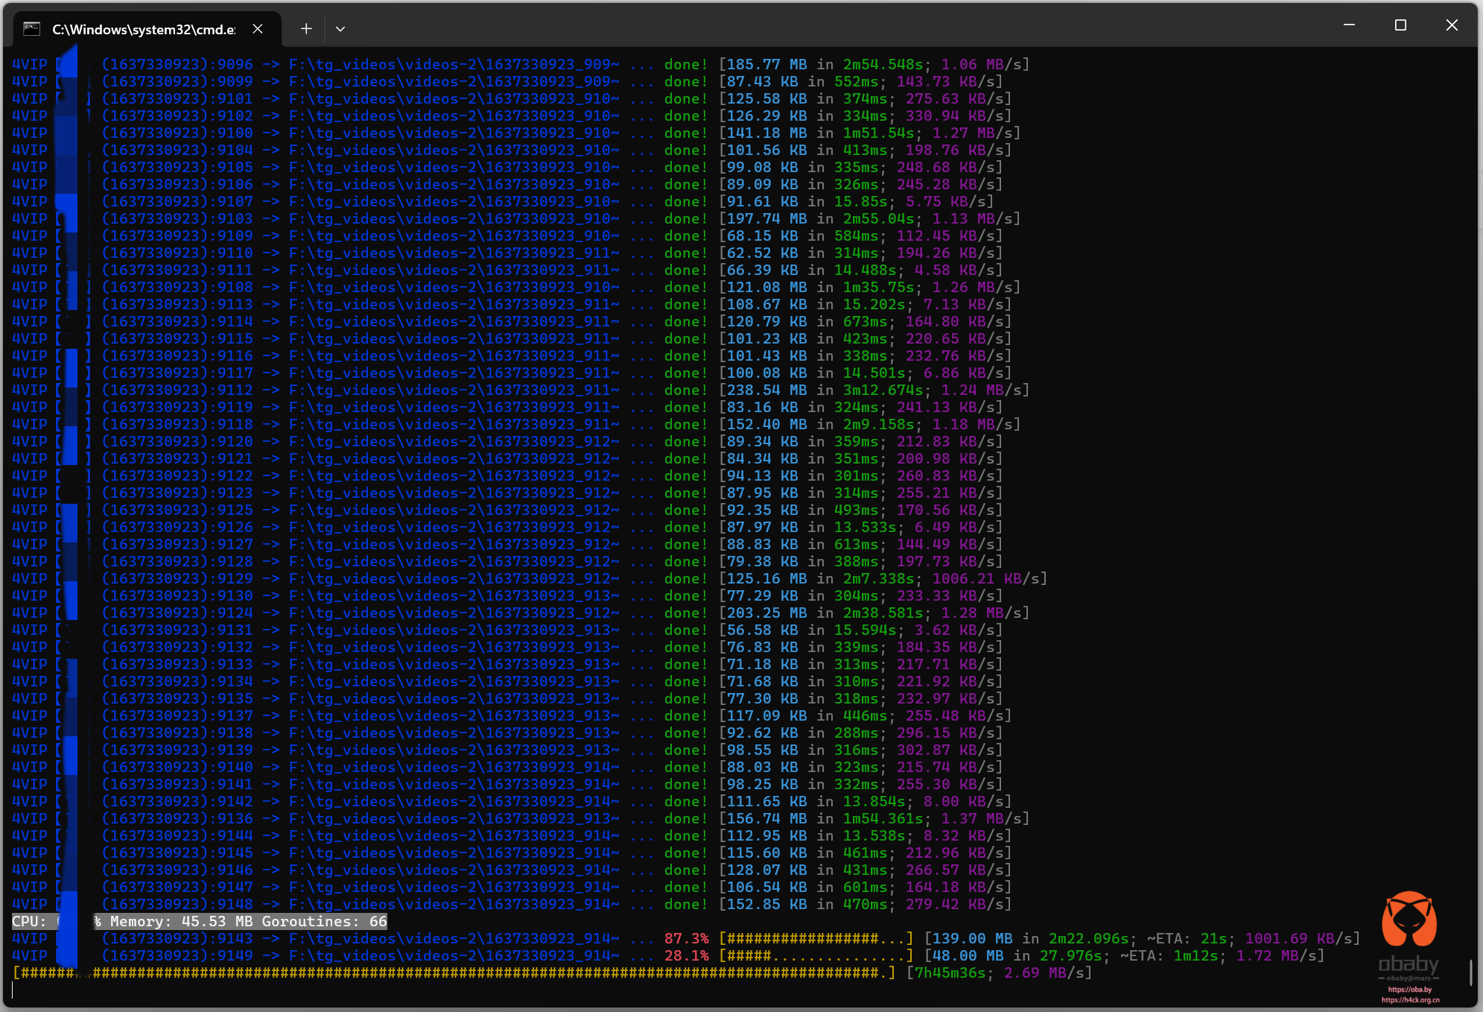
Task: Close the terminal window
Action: [1452, 25]
